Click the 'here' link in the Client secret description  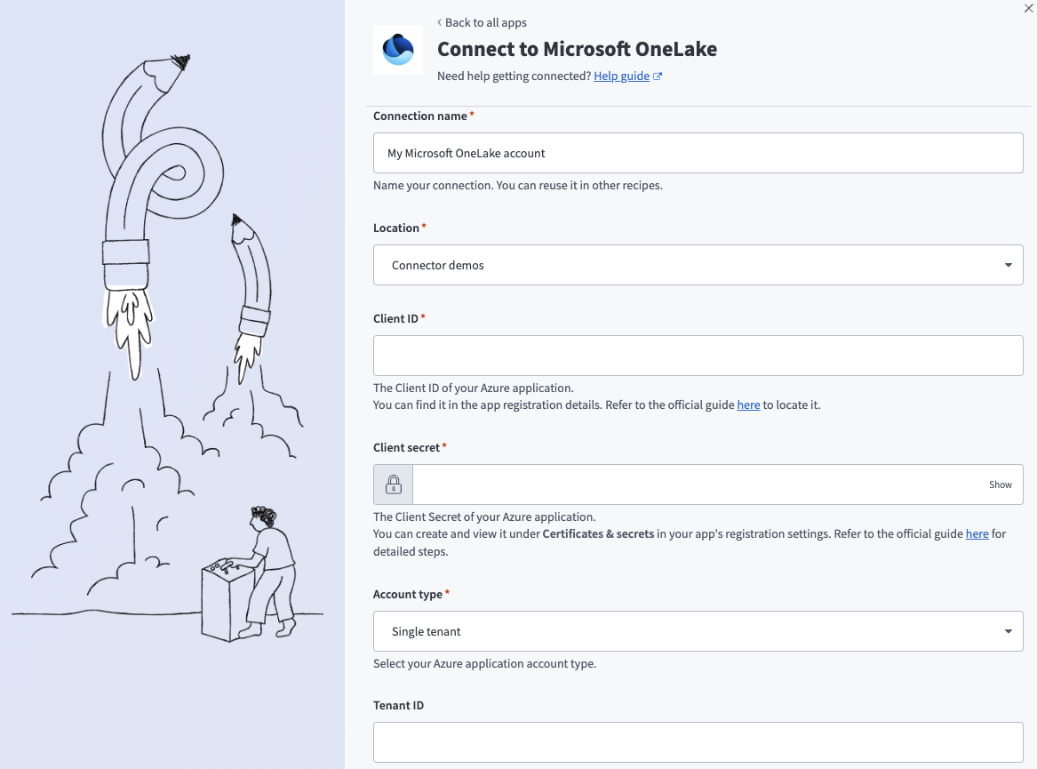coord(977,533)
